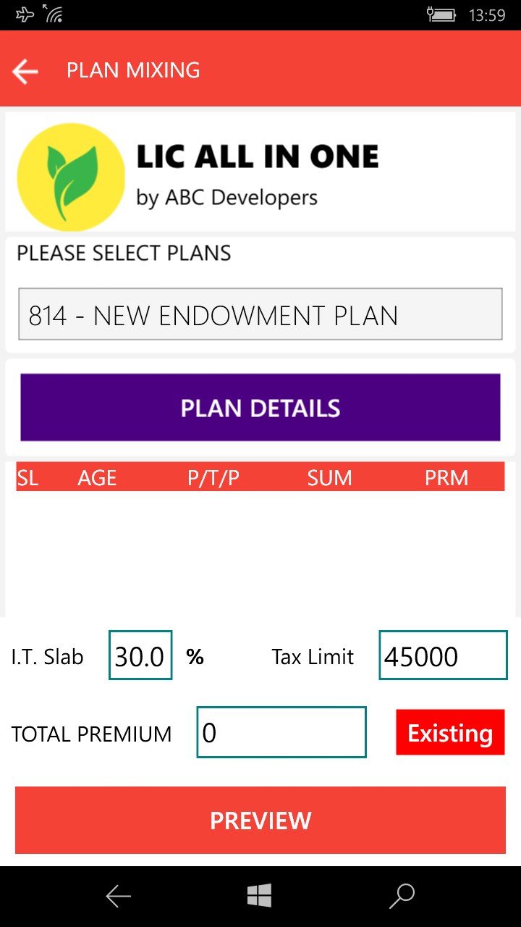
Task: Tap the back arrow in header
Action: [x=25, y=71]
